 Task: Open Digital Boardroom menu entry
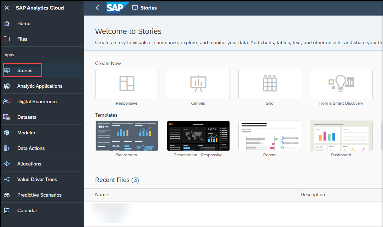(x=42, y=101)
